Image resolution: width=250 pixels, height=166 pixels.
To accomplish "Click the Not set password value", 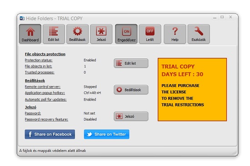I will pyautogui.click(x=89, y=113).
